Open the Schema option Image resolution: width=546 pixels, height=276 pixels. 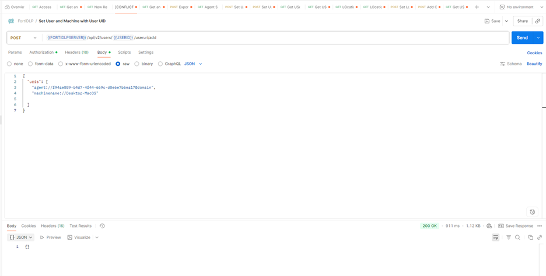click(x=511, y=64)
